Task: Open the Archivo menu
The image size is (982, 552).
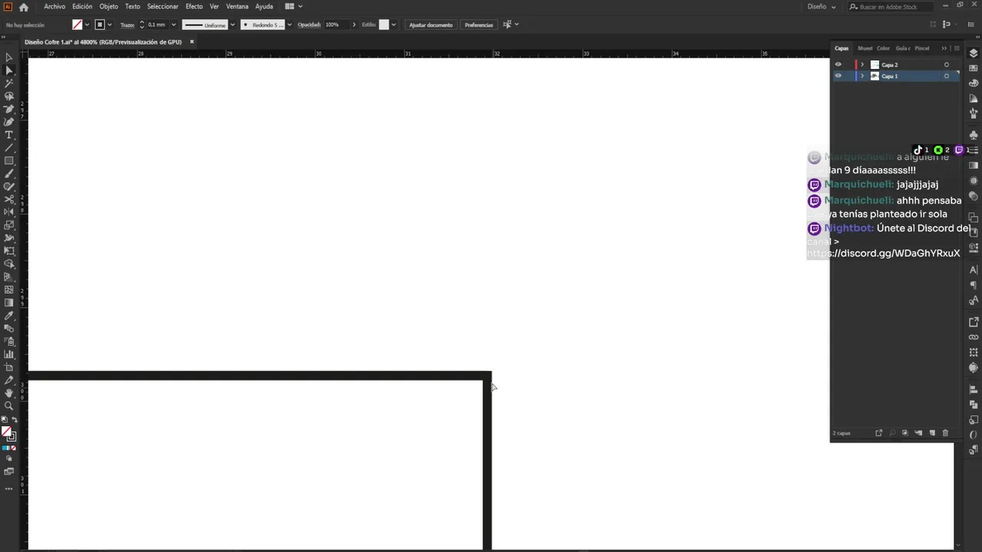Action: (x=54, y=7)
